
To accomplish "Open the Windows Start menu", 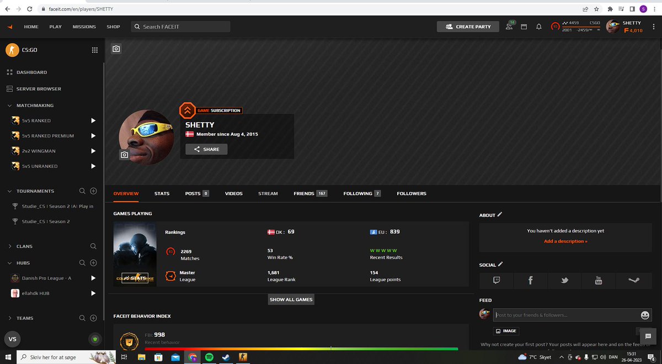I will coord(8,357).
